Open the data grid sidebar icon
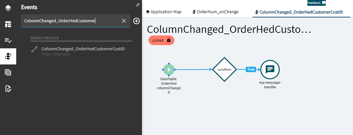The image size is (353, 135). (8, 72)
